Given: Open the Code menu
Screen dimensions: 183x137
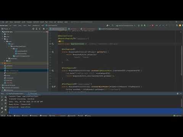Looking at the screenshot, I should [24, 22].
